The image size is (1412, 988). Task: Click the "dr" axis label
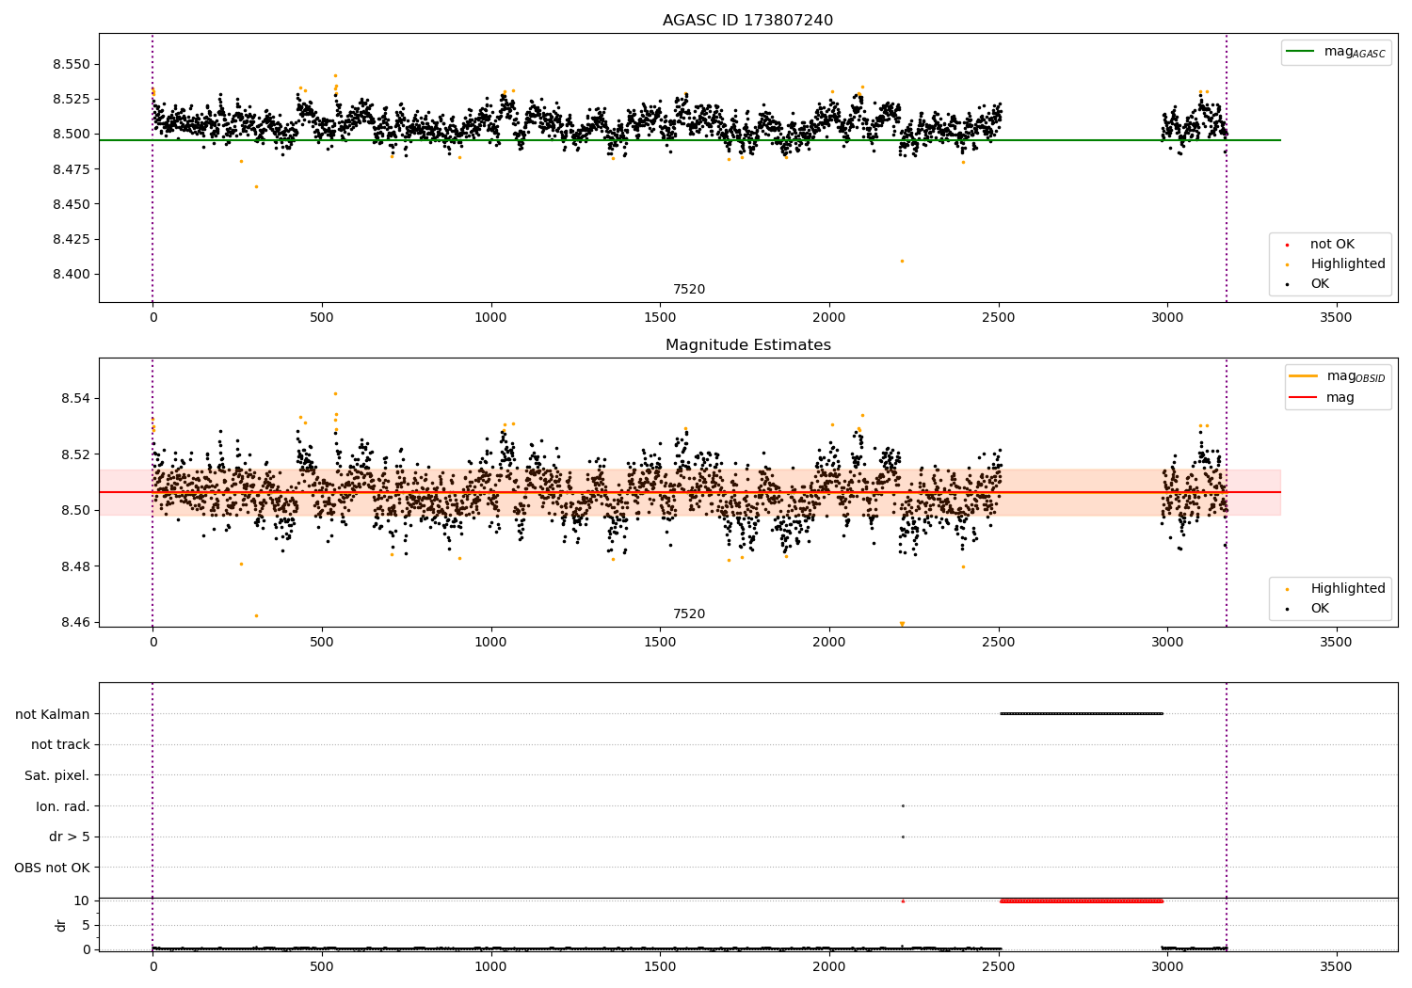click(61, 925)
